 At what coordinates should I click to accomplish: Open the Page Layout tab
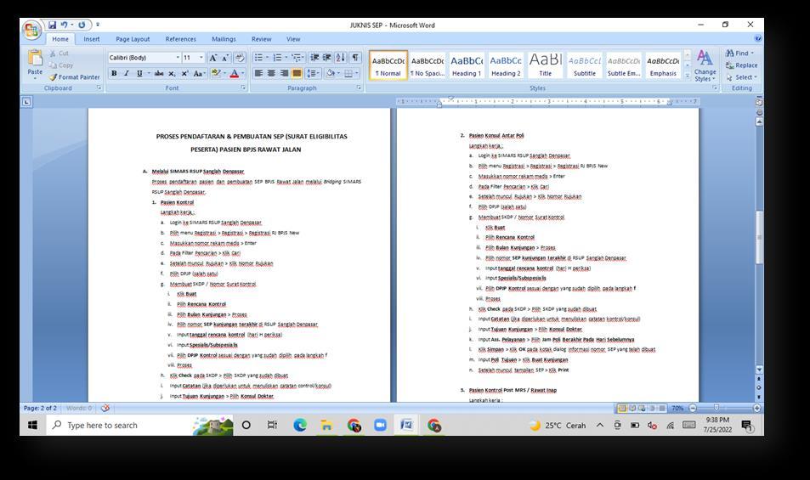click(x=133, y=39)
